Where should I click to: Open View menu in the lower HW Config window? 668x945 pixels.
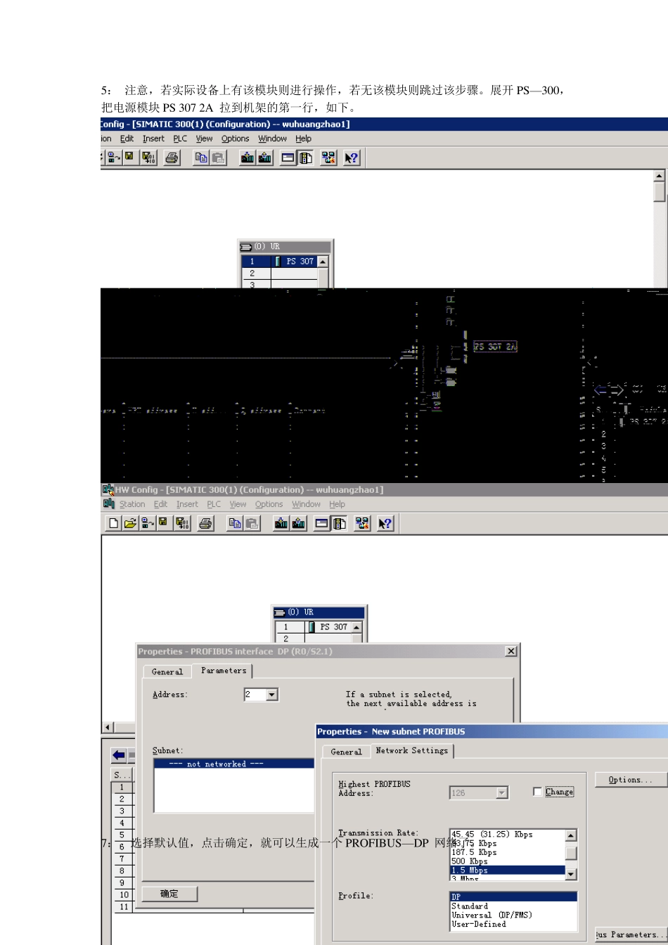238,504
